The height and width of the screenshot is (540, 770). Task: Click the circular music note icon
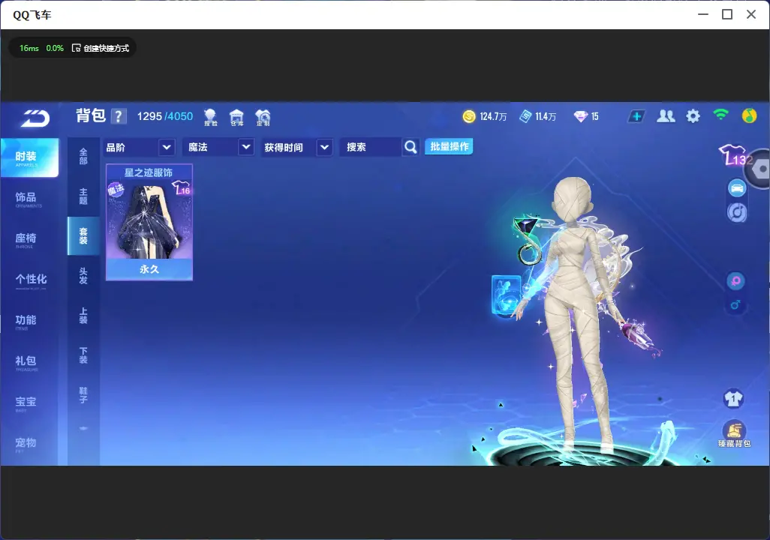click(x=737, y=212)
